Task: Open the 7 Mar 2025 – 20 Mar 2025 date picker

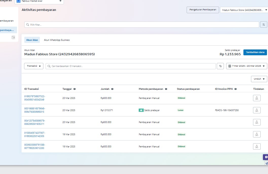Action: point(246,66)
